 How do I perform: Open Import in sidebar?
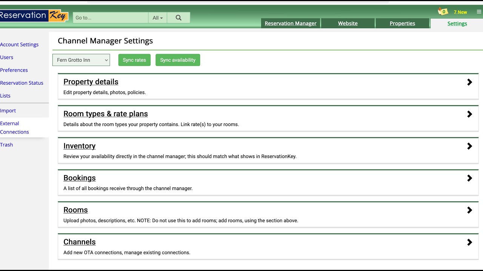pyautogui.click(x=8, y=111)
